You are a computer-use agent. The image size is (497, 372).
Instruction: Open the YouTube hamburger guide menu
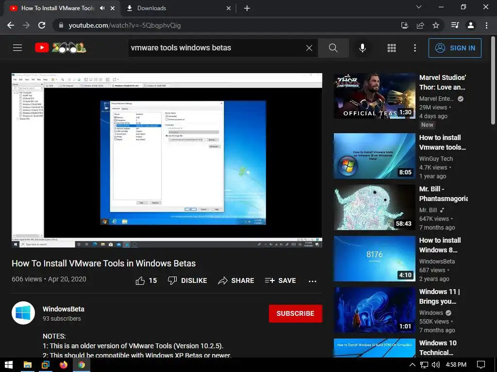click(x=17, y=48)
